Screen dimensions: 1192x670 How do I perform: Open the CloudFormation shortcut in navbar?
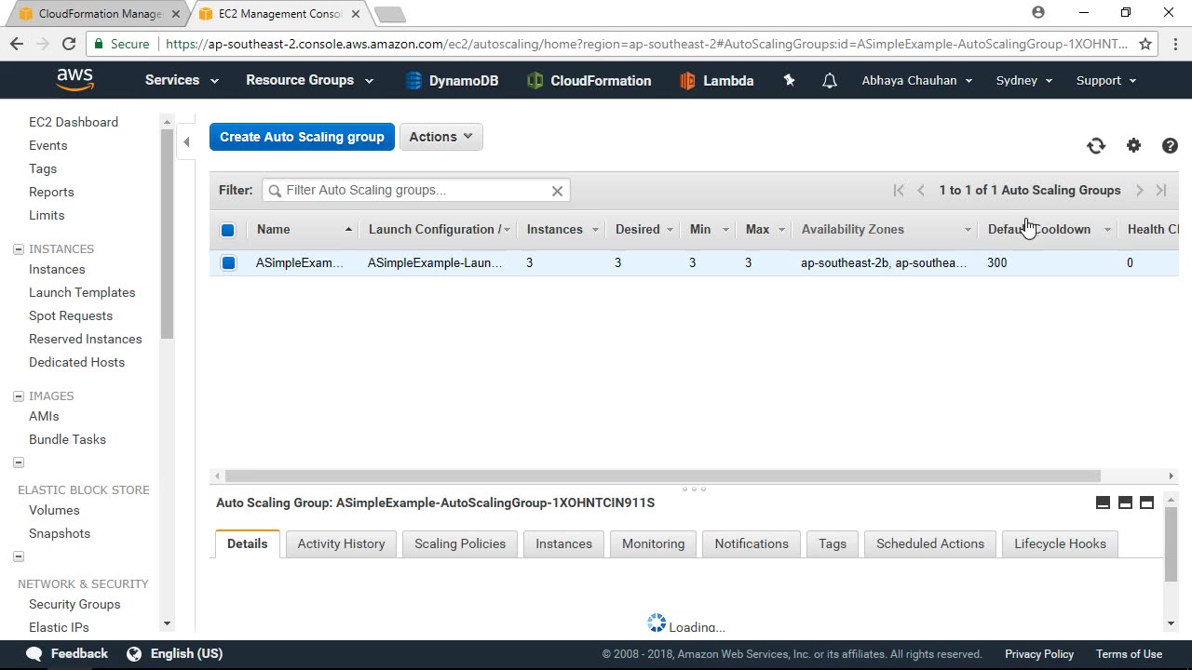tap(589, 81)
